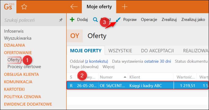Click the R status cell
The width and height of the screenshot is (209, 110).
[x=71, y=86]
